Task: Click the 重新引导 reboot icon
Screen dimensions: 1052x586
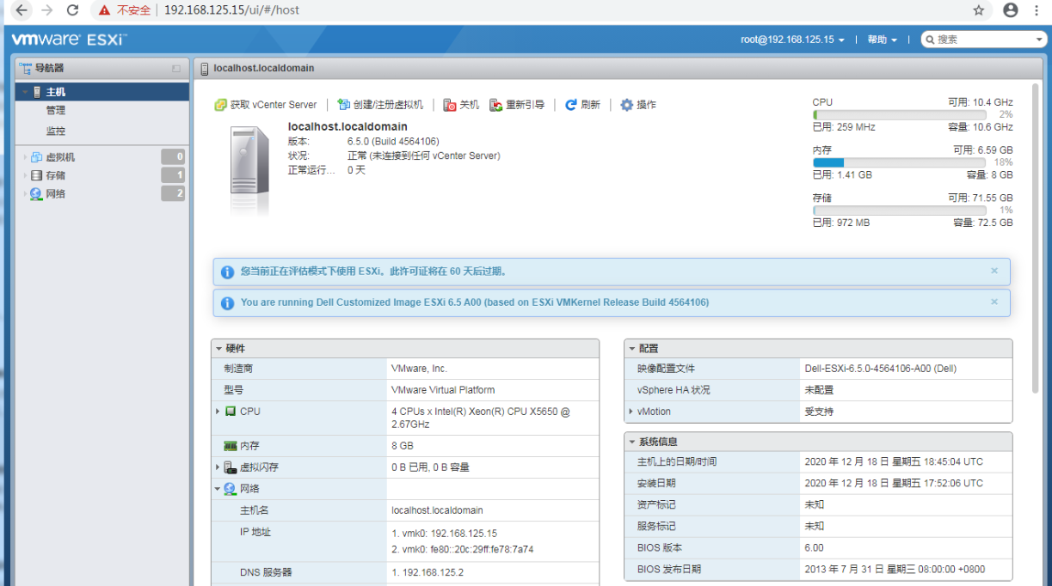Action: (x=495, y=105)
